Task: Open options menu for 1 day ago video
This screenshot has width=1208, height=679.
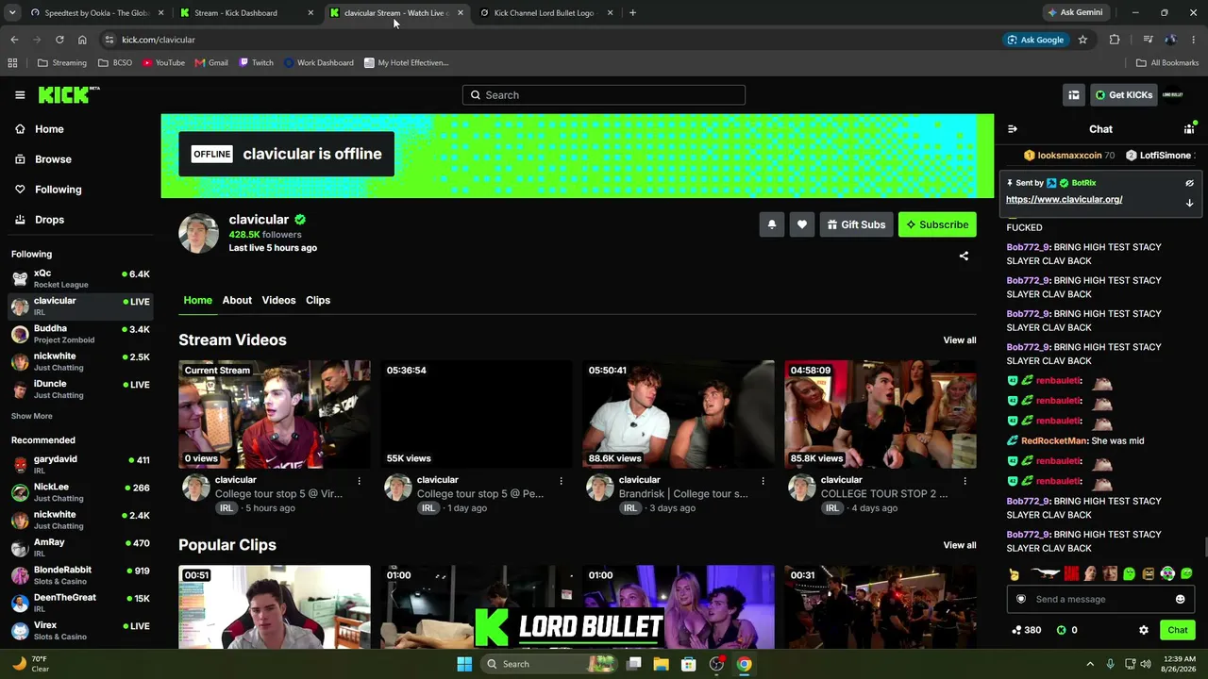Action: (x=561, y=481)
